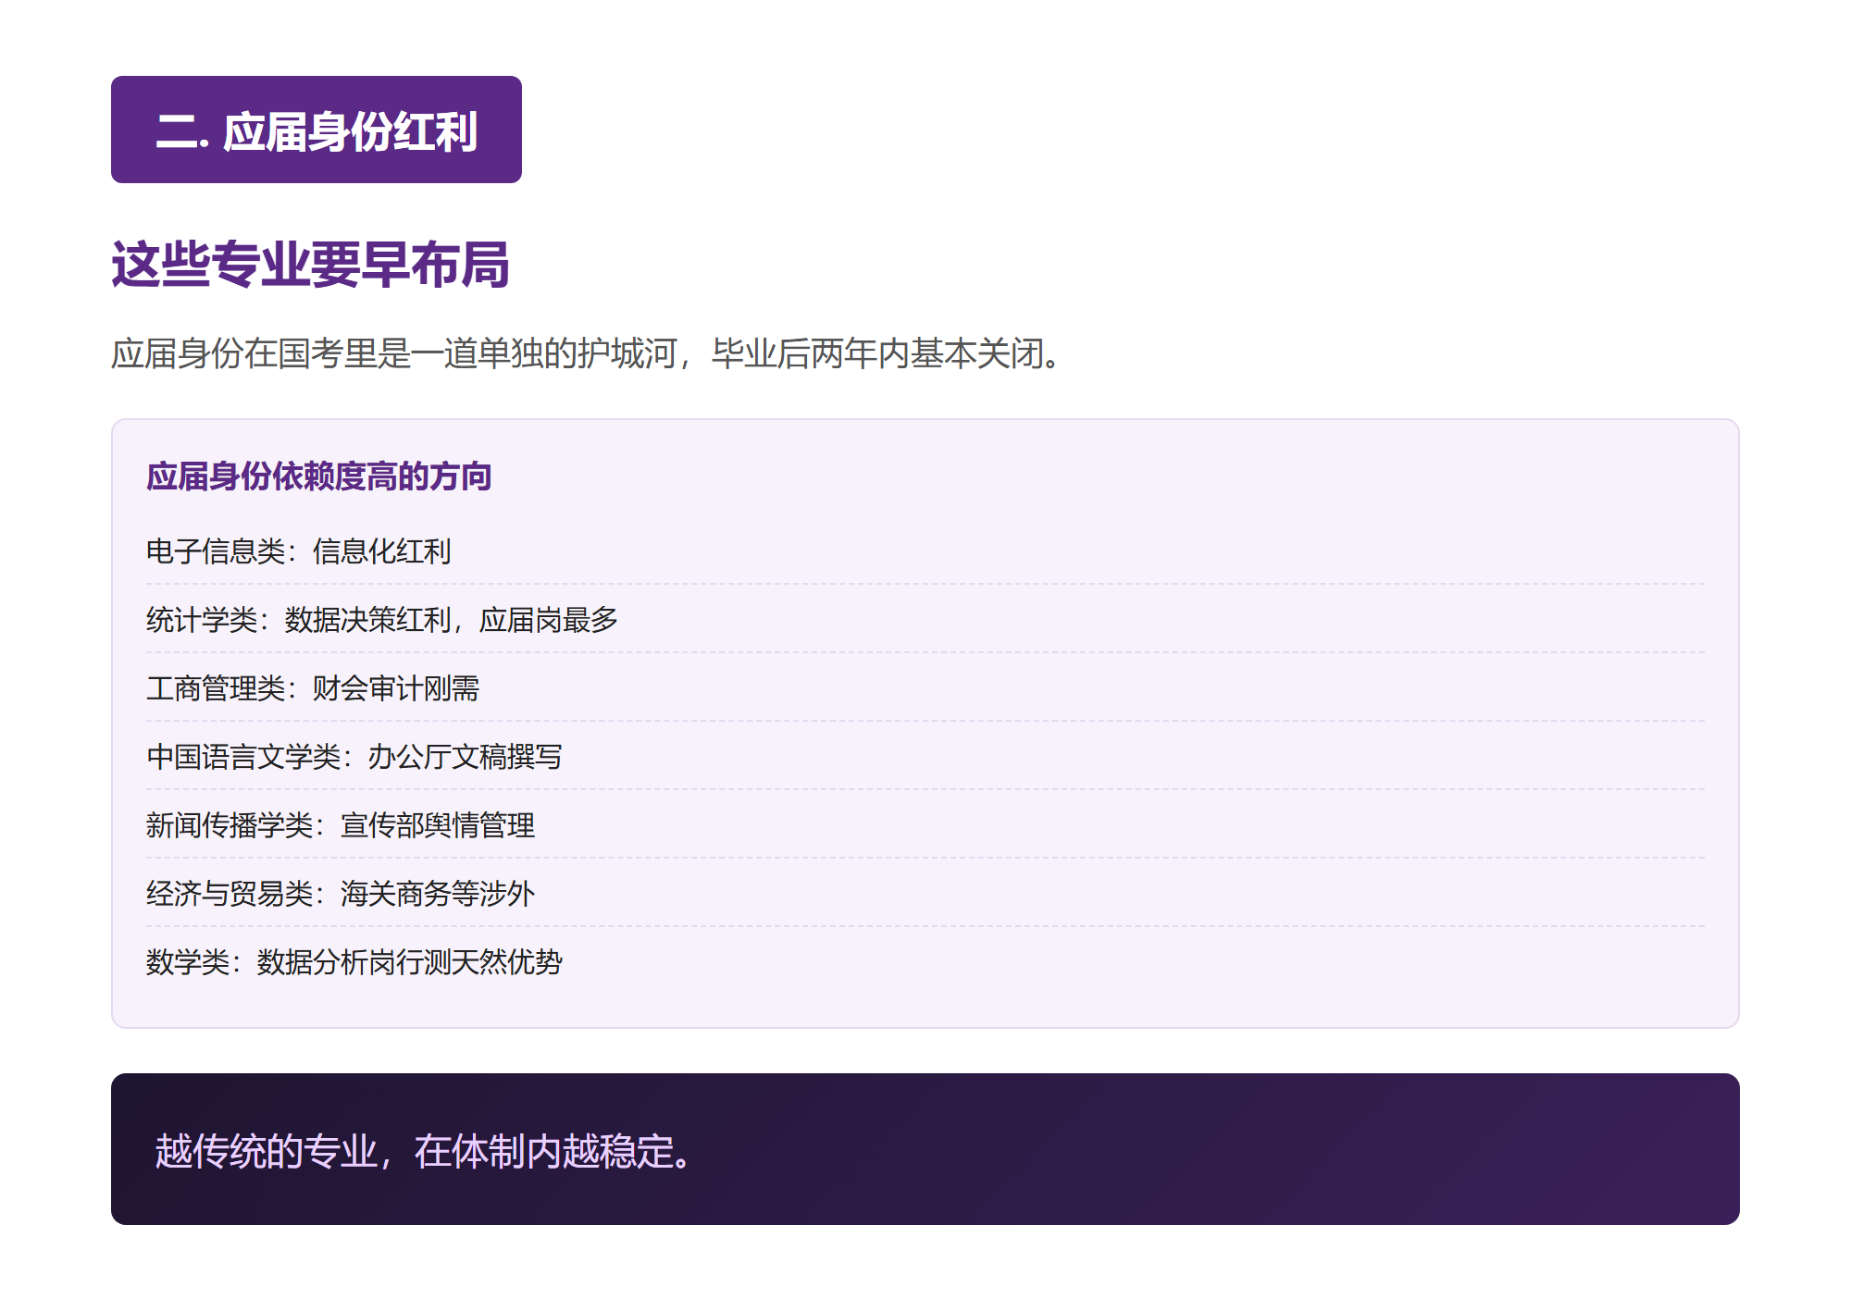Click the row 统计学类：数据决策红利

click(x=925, y=620)
